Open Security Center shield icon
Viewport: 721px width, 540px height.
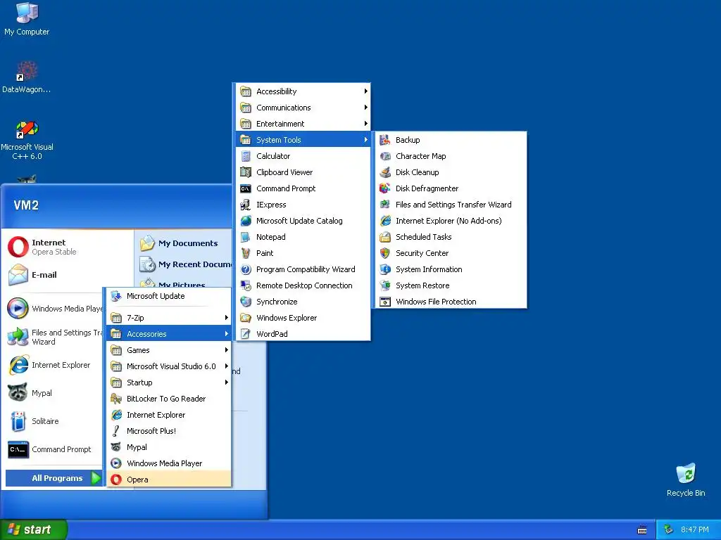click(385, 253)
